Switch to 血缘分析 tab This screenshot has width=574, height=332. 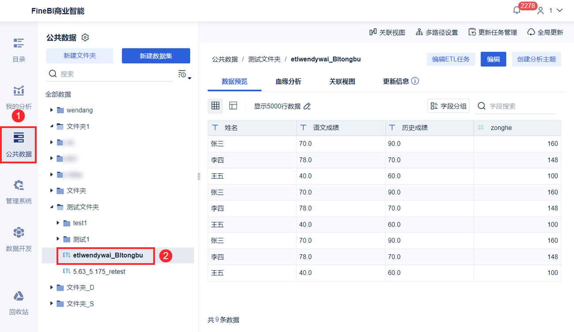click(x=288, y=82)
